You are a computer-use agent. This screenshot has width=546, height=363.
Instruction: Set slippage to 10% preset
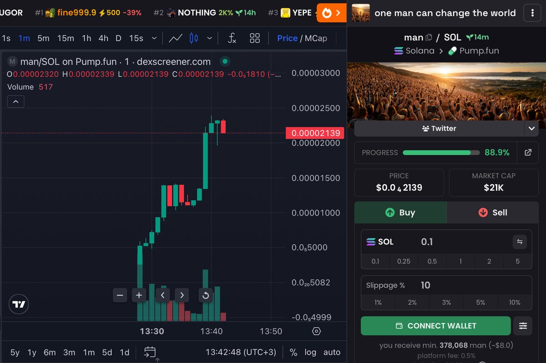515,302
